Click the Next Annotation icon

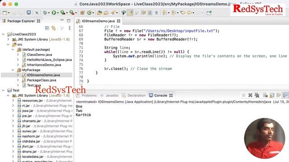(164, 13)
